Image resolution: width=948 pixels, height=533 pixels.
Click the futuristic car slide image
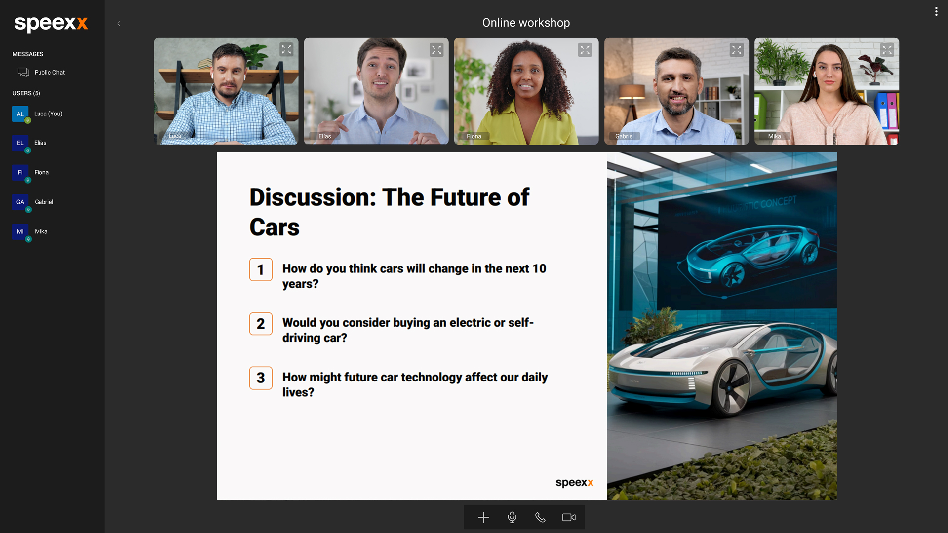coord(722,326)
